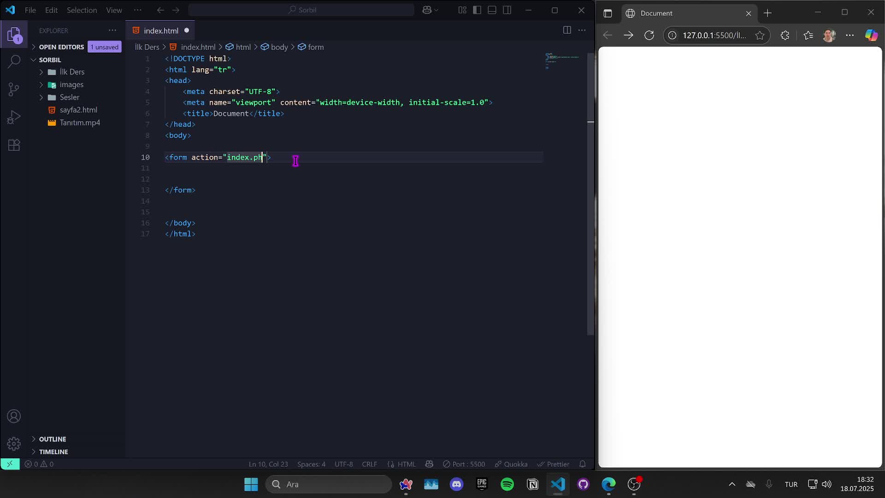Open Spotify from the taskbar

[x=507, y=484]
